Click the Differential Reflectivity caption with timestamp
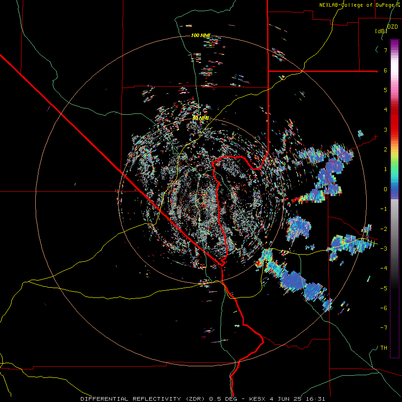Screen dimensions: 402x402 (x=203, y=399)
